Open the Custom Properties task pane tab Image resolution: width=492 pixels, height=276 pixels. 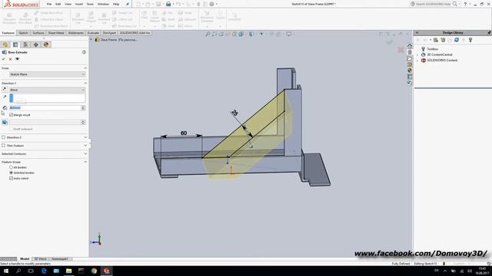pyautogui.click(x=410, y=77)
